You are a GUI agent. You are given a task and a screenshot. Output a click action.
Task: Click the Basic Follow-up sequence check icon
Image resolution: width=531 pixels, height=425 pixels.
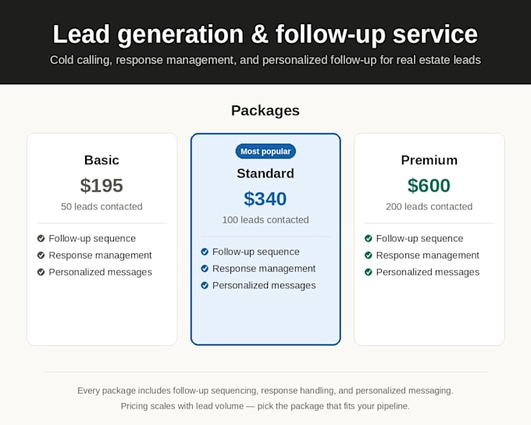click(x=41, y=238)
